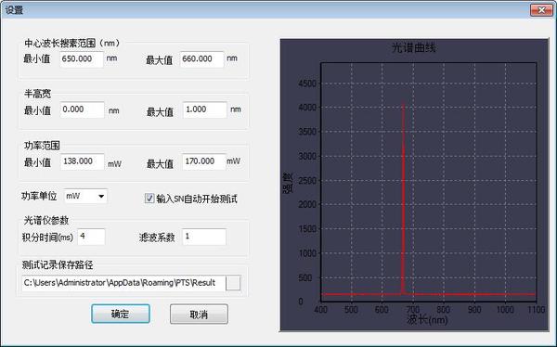
Task: Confirm settings with the 确定 button
Action: (x=121, y=314)
